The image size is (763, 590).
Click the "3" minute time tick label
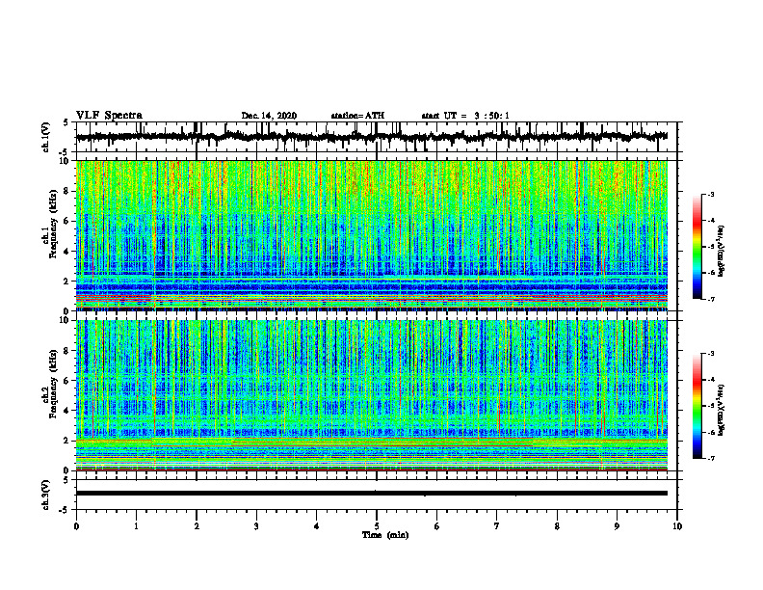pyautogui.click(x=256, y=526)
